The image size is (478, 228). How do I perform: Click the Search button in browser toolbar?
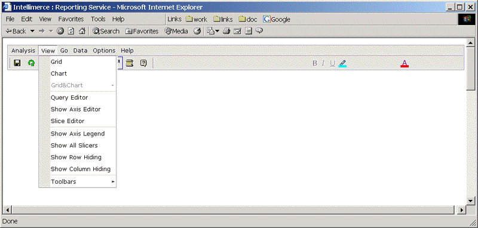[x=106, y=31]
